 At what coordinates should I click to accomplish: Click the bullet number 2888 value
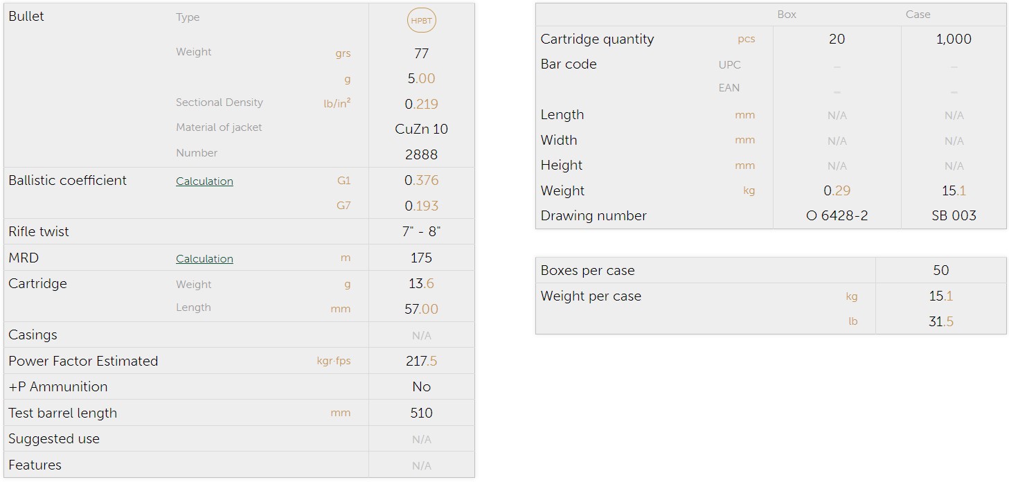pyautogui.click(x=421, y=154)
